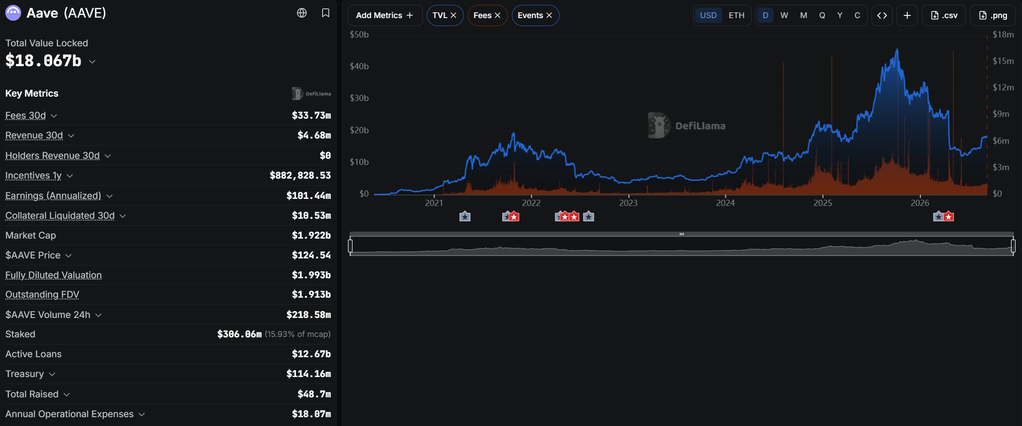Click the $101.44m earnings value
This screenshot has width=1022, height=426.
click(308, 195)
